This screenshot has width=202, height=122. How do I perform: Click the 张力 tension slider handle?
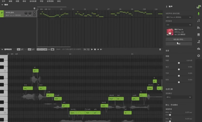click(179, 69)
